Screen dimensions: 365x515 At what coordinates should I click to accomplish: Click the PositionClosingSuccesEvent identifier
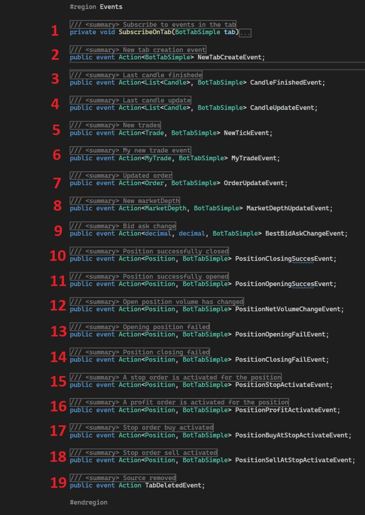(x=284, y=259)
